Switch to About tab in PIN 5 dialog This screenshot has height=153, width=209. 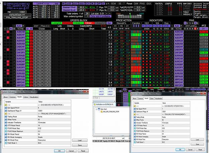(5, 97)
